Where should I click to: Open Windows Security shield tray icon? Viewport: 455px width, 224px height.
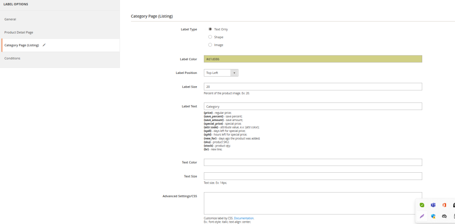tap(433, 216)
